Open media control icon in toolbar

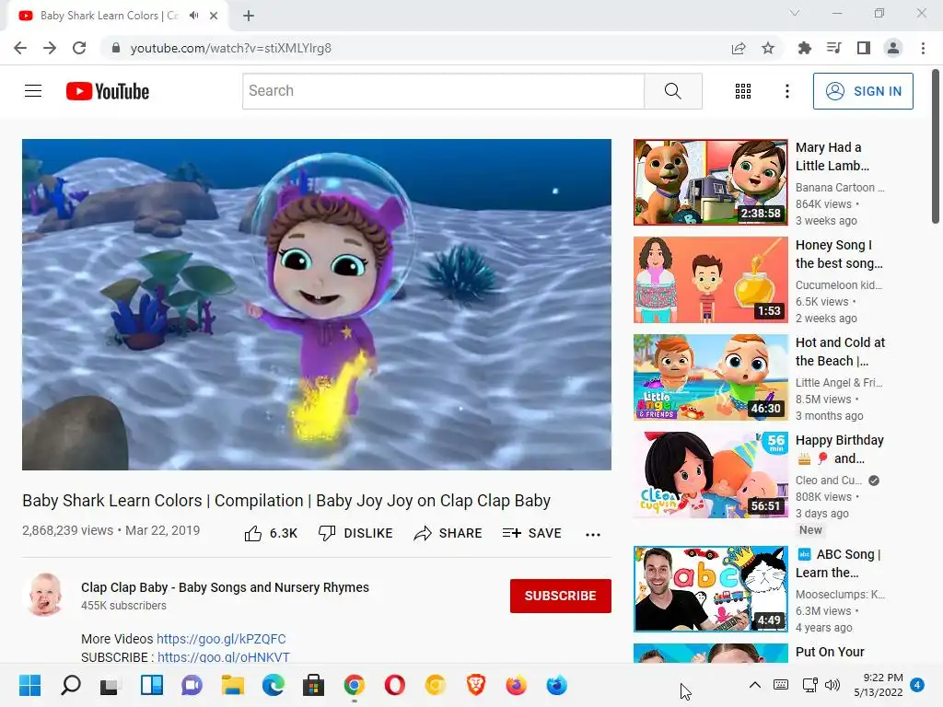click(x=833, y=48)
